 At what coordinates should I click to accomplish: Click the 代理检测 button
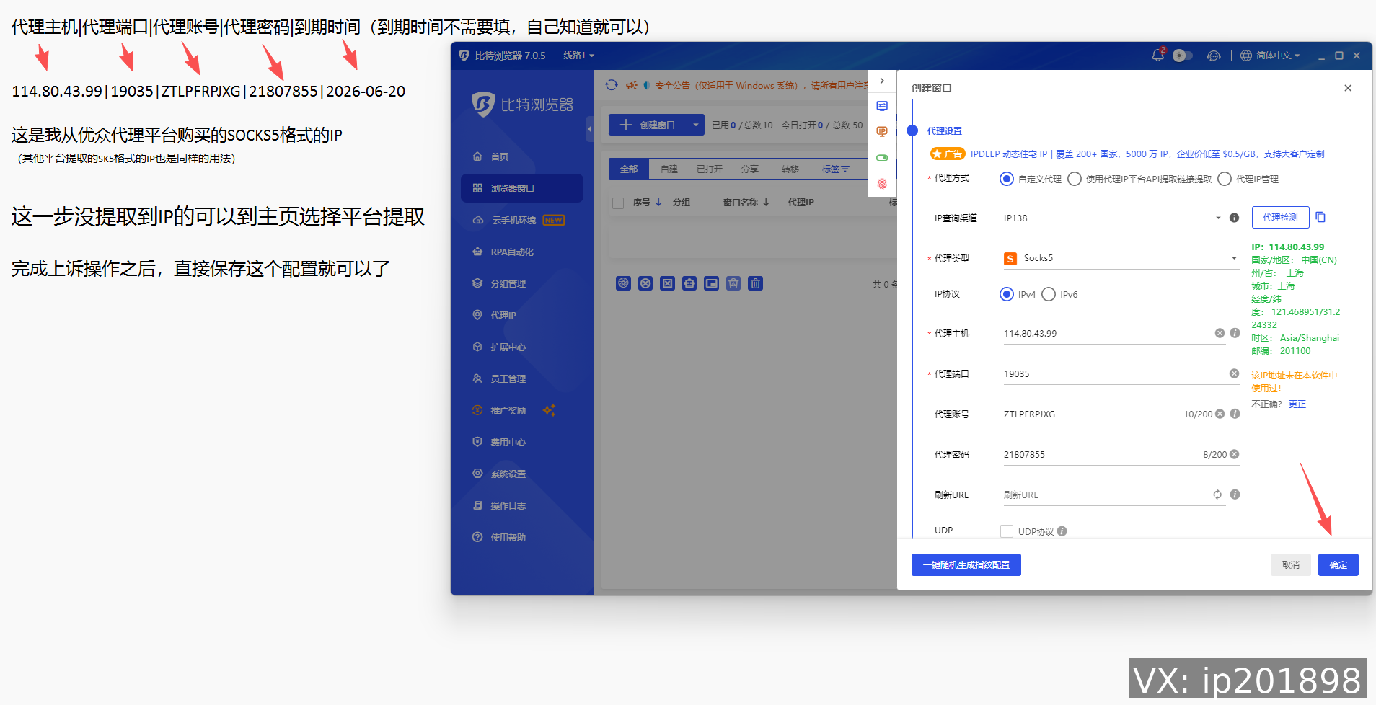click(1280, 218)
